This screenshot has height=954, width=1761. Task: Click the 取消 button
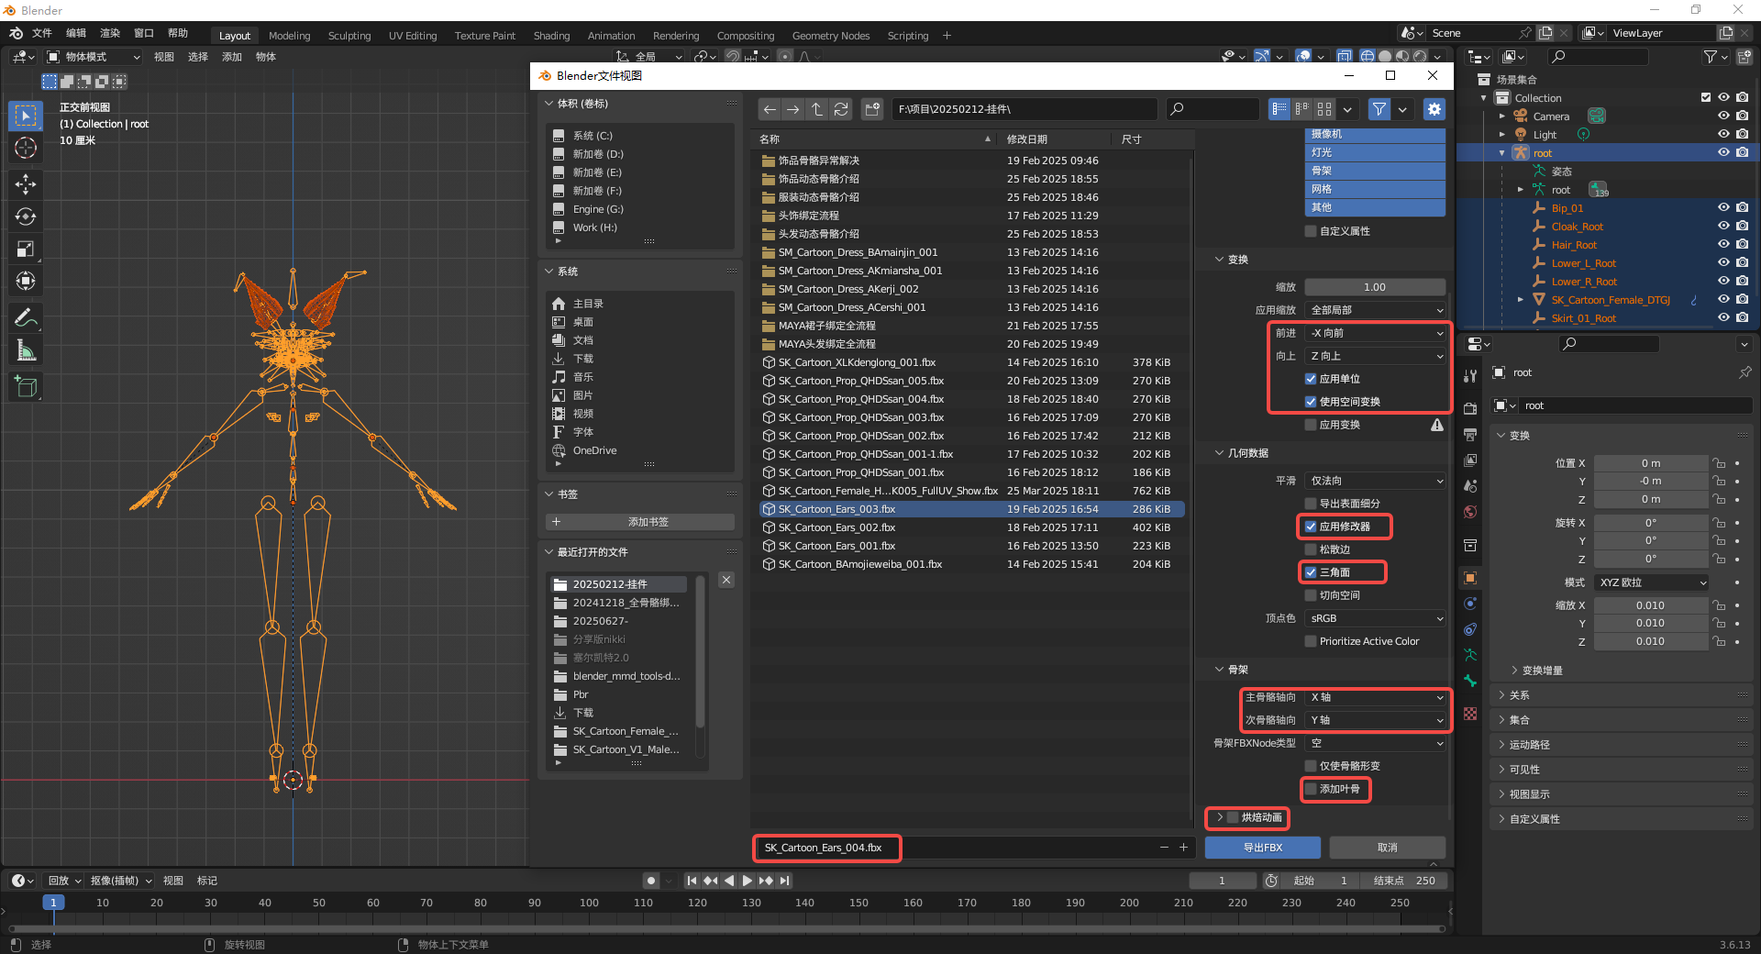click(1387, 848)
